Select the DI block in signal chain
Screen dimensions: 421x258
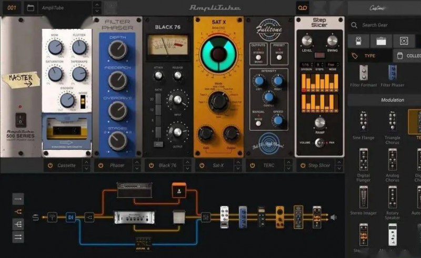[71, 216]
